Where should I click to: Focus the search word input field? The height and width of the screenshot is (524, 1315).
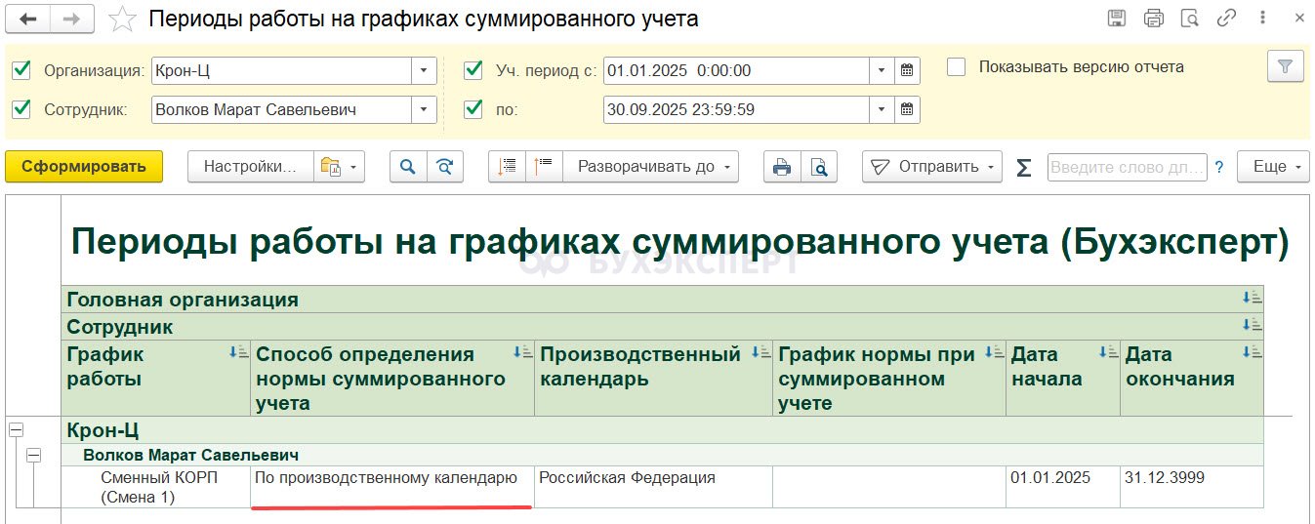pos(1128,167)
